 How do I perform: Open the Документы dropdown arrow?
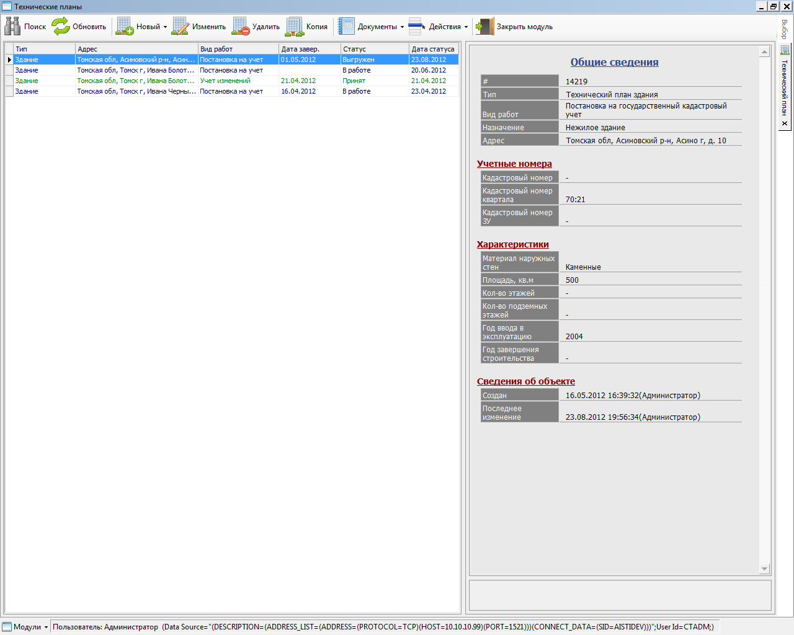tap(402, 27)
